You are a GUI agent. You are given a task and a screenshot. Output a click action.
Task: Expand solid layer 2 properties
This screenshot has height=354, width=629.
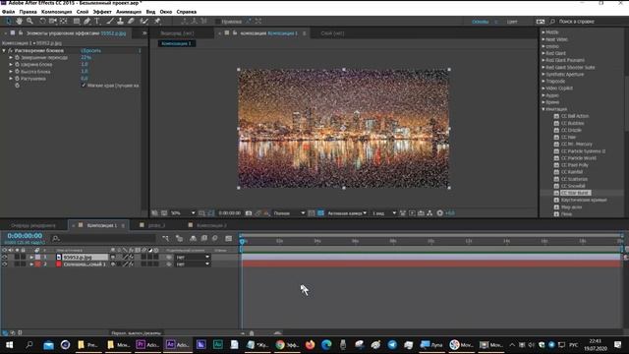click(x=31, y=265)
